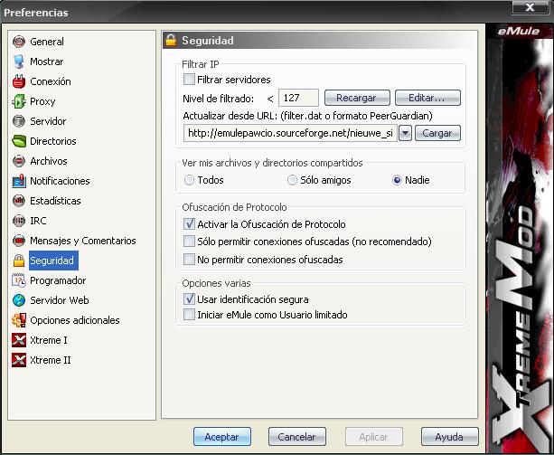Click the Xtreme I red X icon
The height and width of the screenshot is (455, 554).
coord(19,340)
